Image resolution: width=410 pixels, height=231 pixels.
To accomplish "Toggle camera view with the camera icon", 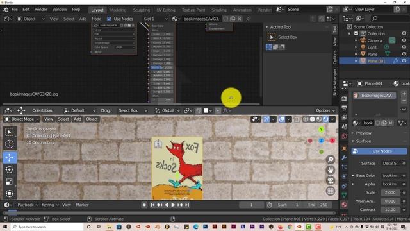I will click(x=331, y=180).
